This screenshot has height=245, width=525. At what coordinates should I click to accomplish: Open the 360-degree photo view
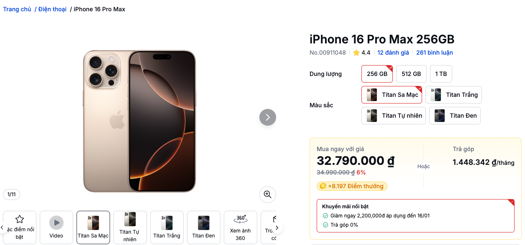[240, 227]
